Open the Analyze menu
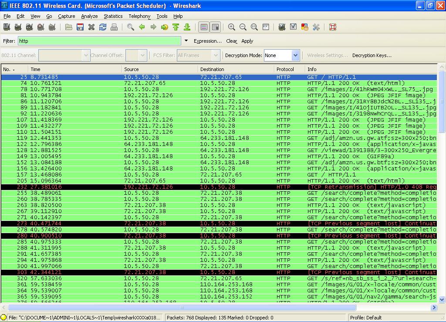Viewport: 446px width, 322px height. (x=89, y=16)
